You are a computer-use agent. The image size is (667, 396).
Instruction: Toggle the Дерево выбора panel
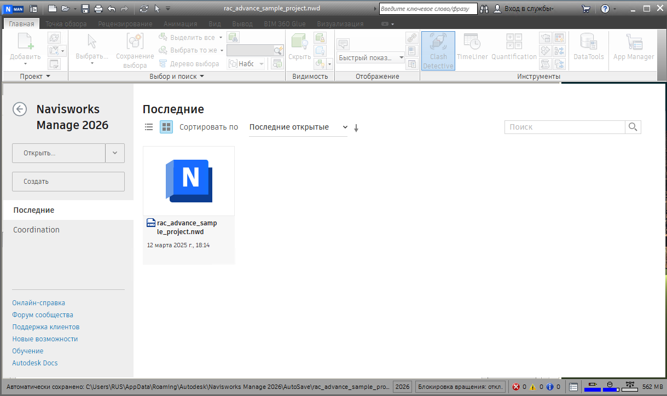189,63
